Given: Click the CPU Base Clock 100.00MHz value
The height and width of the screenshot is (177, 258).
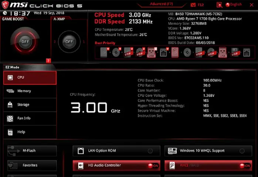Looking at the screenshot, I should [x=212, y=80].
